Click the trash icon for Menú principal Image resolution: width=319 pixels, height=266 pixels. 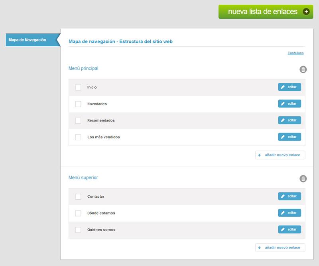303,69
